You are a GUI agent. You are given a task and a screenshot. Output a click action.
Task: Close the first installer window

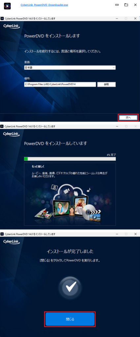click(135, 18)
